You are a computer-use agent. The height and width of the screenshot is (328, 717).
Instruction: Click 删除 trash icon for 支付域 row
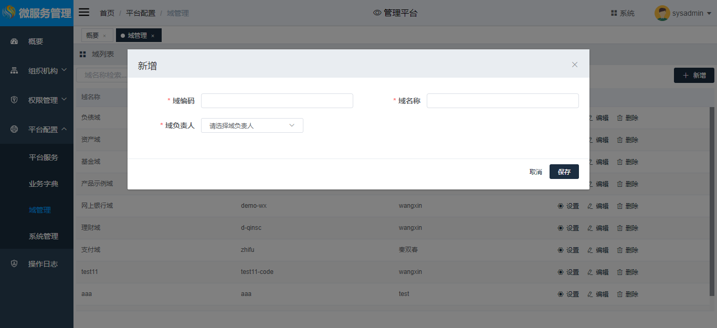tap(619, 250)
